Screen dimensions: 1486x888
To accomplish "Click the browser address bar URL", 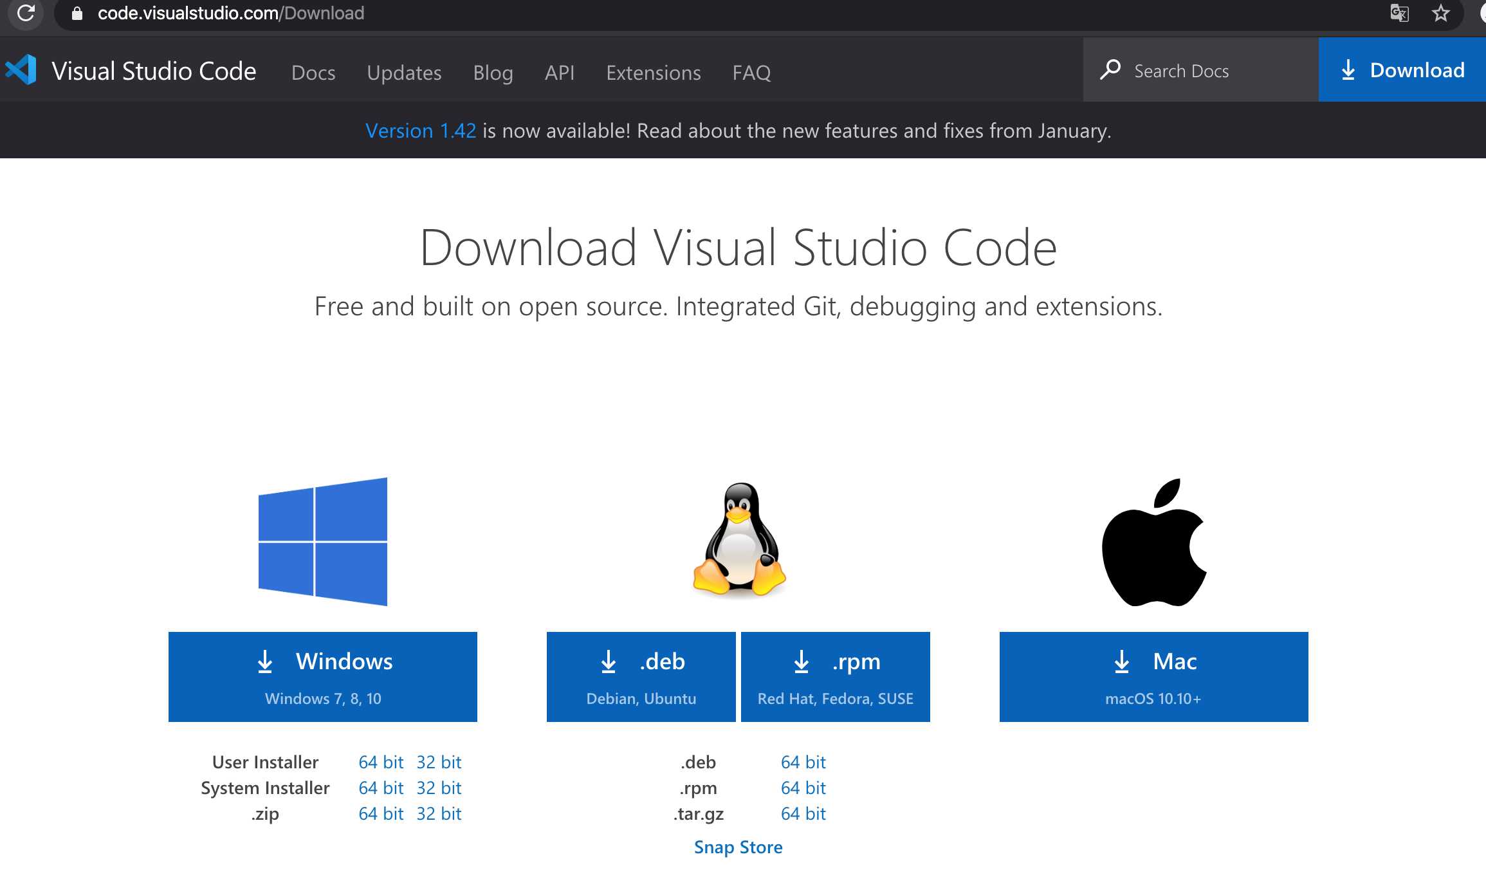I will [x=231, y=13].
